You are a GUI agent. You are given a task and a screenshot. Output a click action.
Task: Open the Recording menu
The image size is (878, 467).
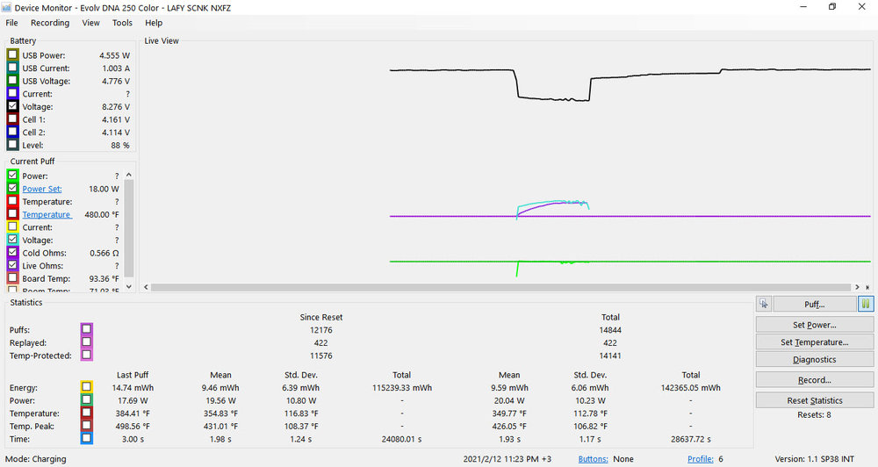coord(50,23)
